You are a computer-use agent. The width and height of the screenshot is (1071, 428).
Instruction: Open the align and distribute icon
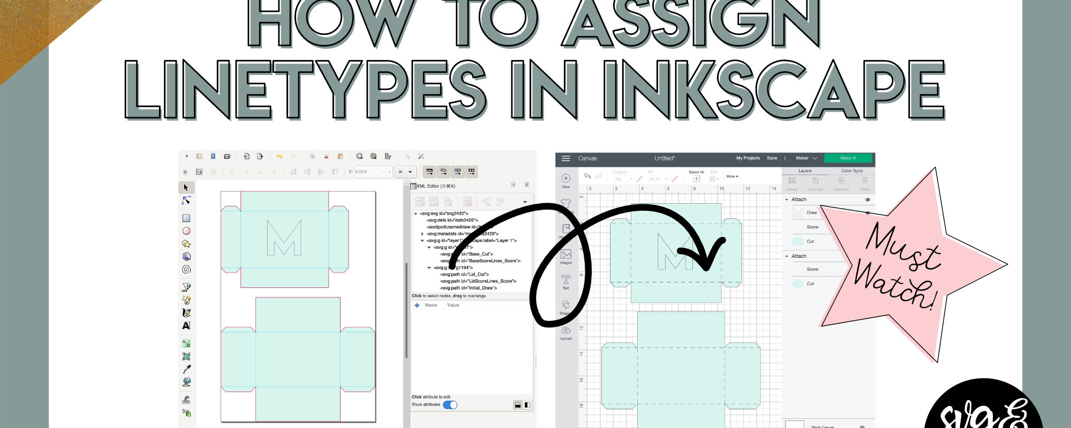[x=388, y=156]
